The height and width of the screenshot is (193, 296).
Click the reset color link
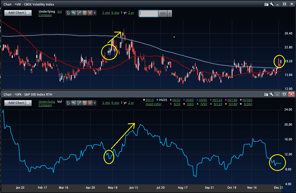(153, 104)
